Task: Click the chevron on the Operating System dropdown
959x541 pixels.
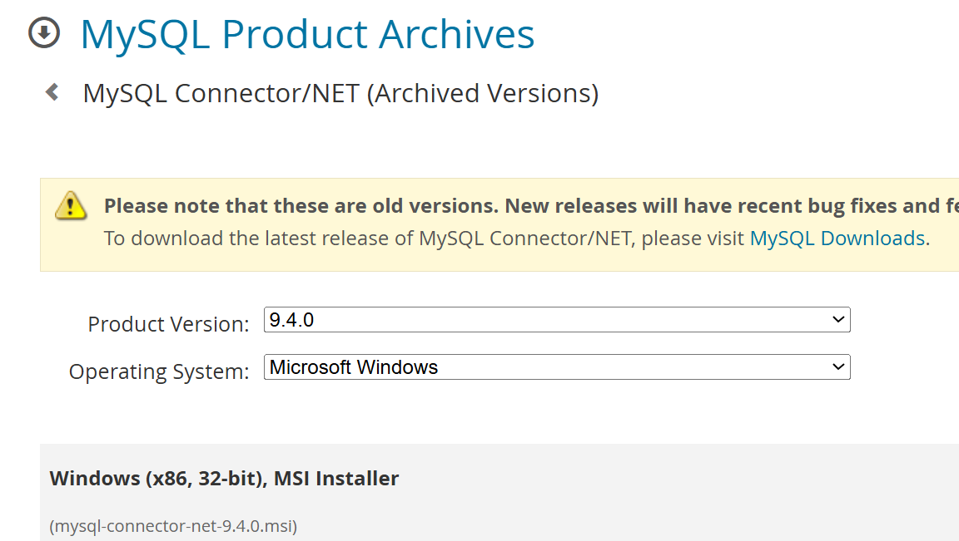Action: pyautogui.click(x=839, y=366)
